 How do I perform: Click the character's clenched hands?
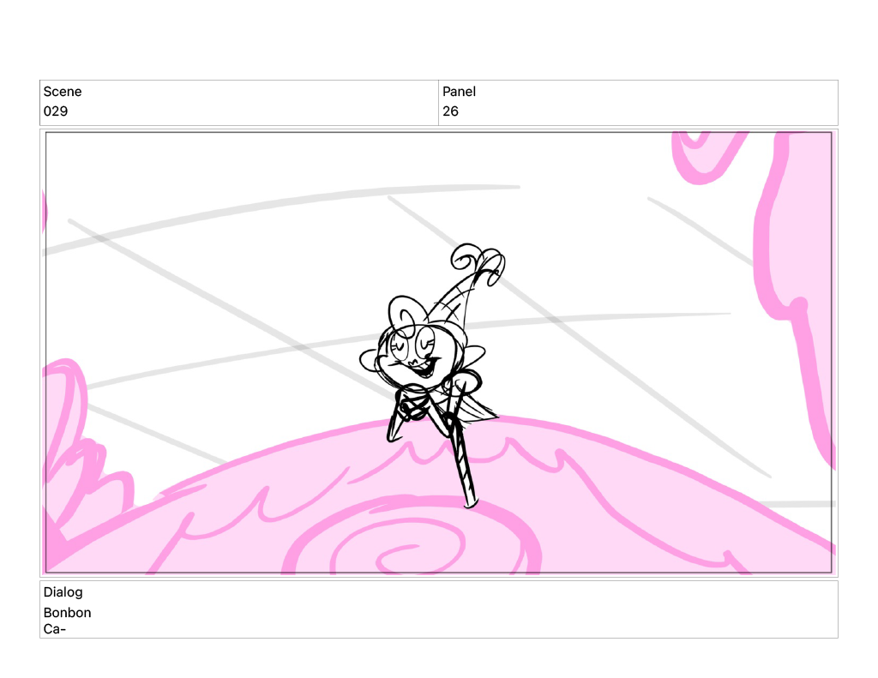click(x=413, y=400)
